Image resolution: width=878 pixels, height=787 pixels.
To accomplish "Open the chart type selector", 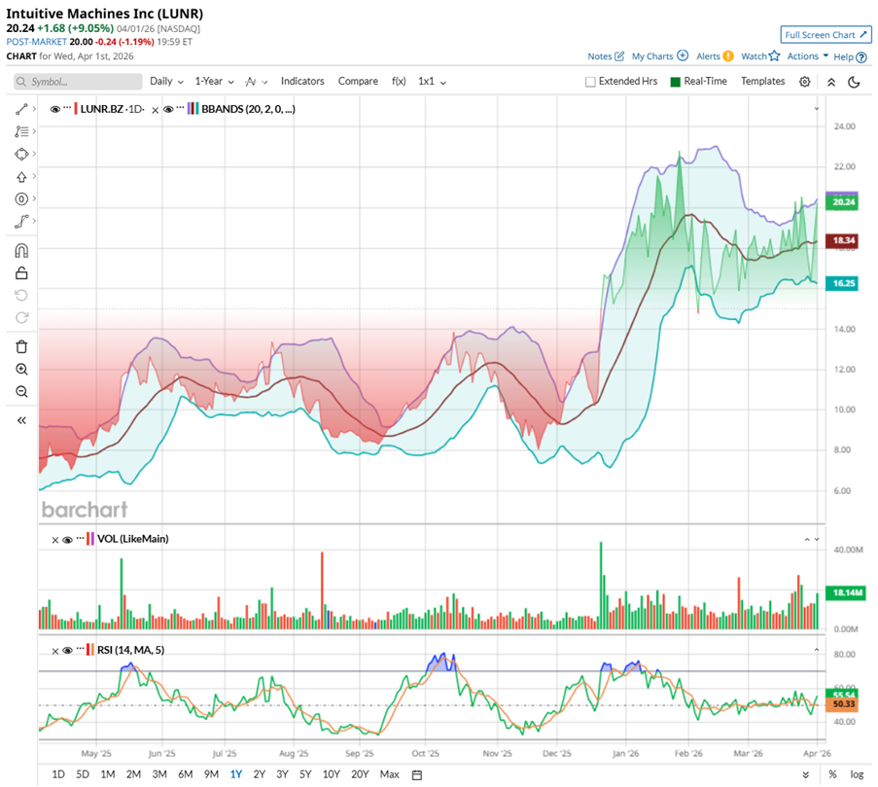I will click(256, 82).
